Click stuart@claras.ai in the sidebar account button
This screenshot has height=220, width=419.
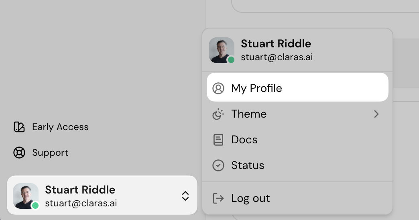point(81,203)
